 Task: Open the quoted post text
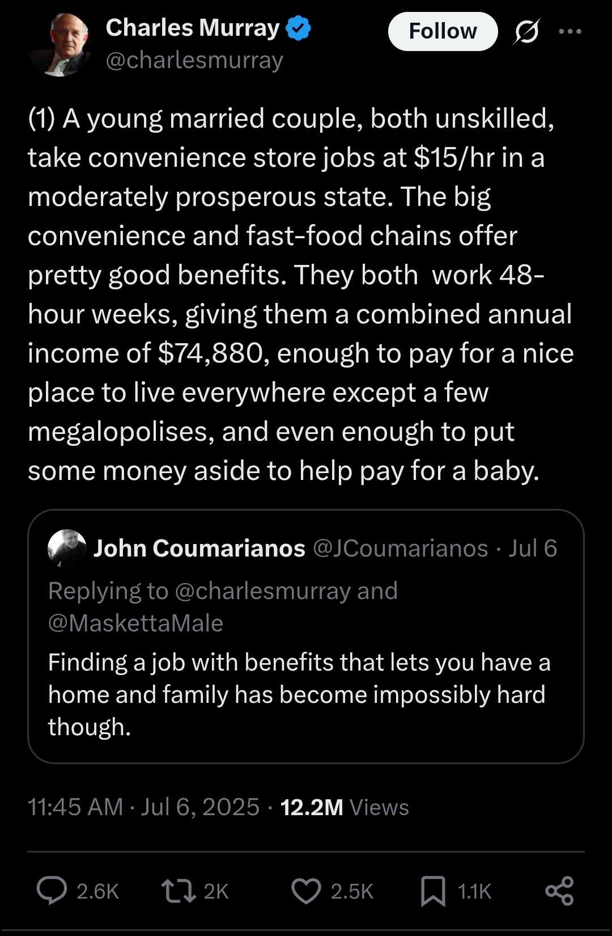click(x=299, y=694)
